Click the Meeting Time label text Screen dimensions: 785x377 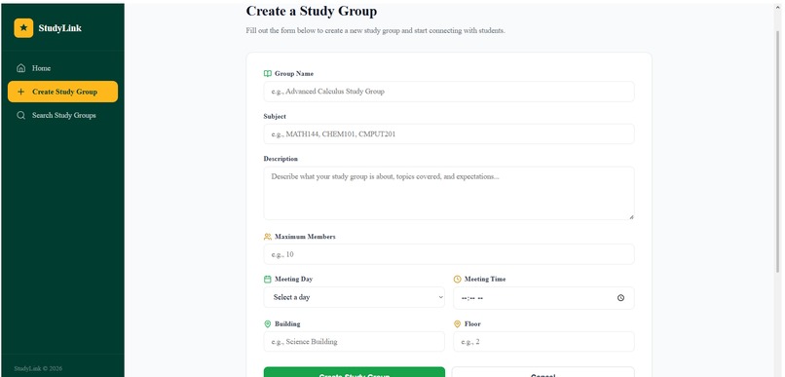485,280
